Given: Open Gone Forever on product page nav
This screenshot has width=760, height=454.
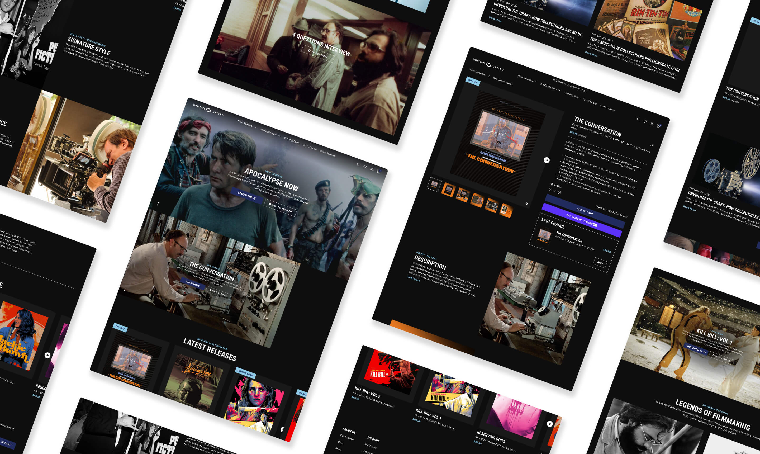Looking at the screenshot, I should click(608, 108).
